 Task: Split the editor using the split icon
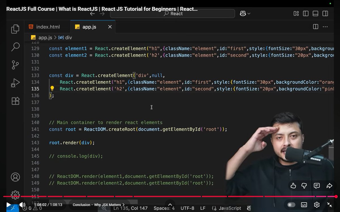click(x=315, y=26)
